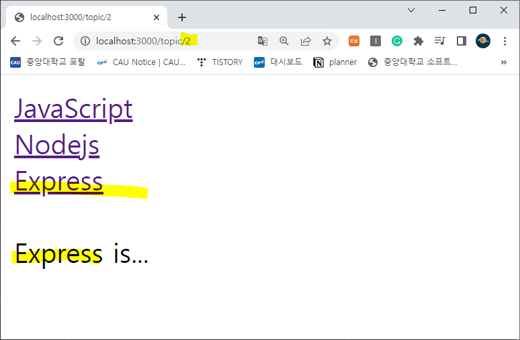The image size is (520, 340).
Task: Open the Extensions puzzle menu
Action: (418, 41)
